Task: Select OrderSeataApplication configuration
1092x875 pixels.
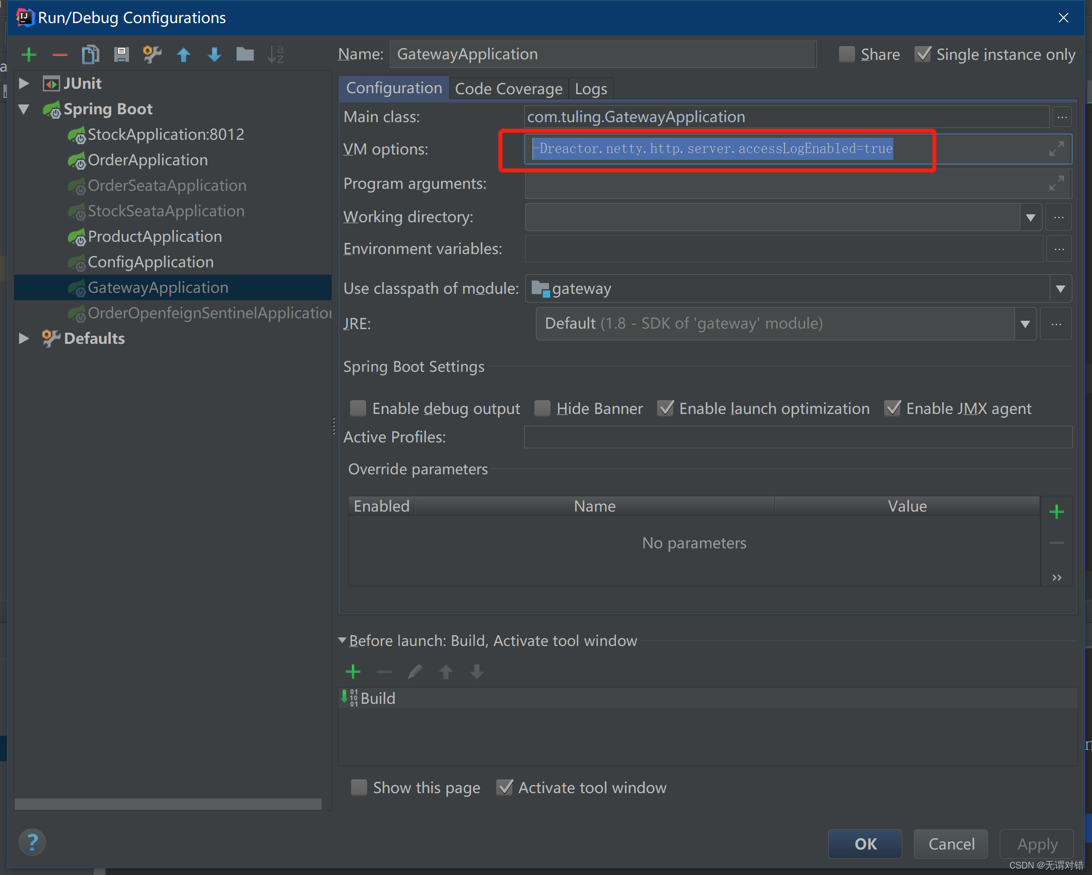Action: (x=167, y=185)
